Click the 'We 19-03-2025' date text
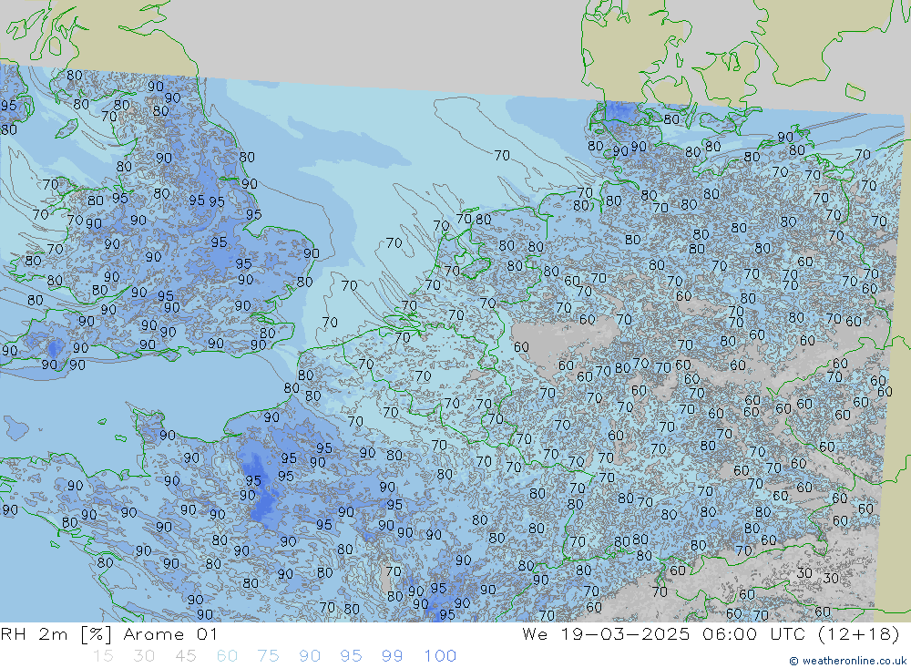This screenshot has width=911, height=668. click(606, 634)
